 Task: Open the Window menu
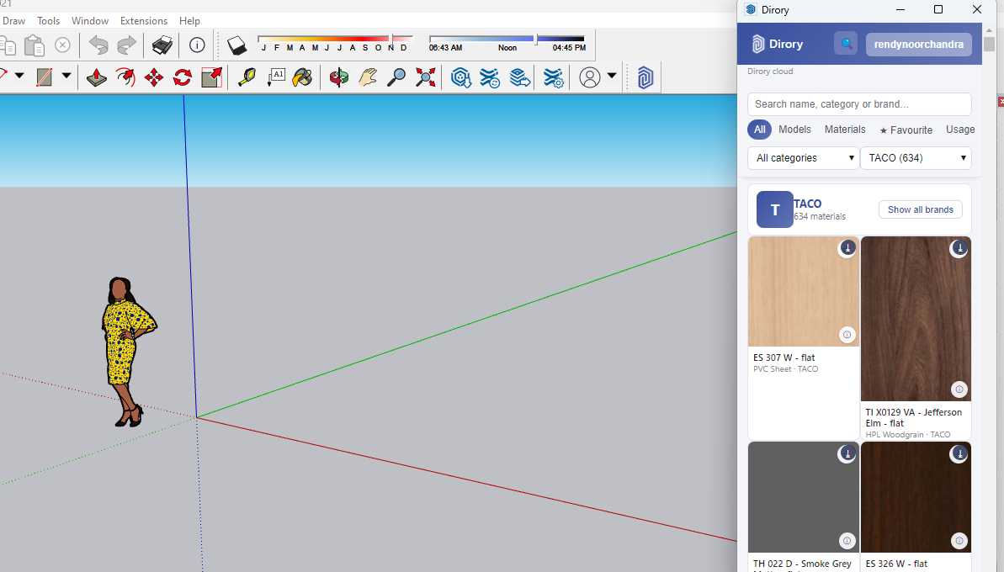tap(90, 21)
